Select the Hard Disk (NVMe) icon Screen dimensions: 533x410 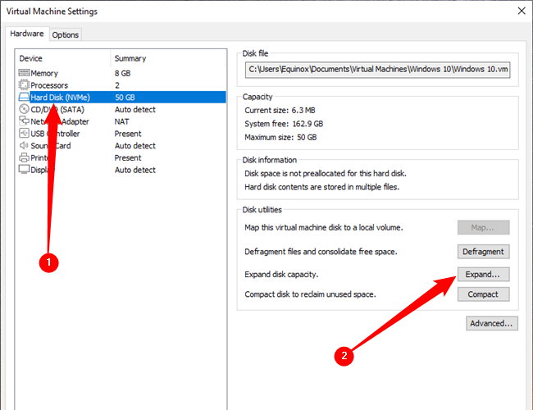pos(24,98)
